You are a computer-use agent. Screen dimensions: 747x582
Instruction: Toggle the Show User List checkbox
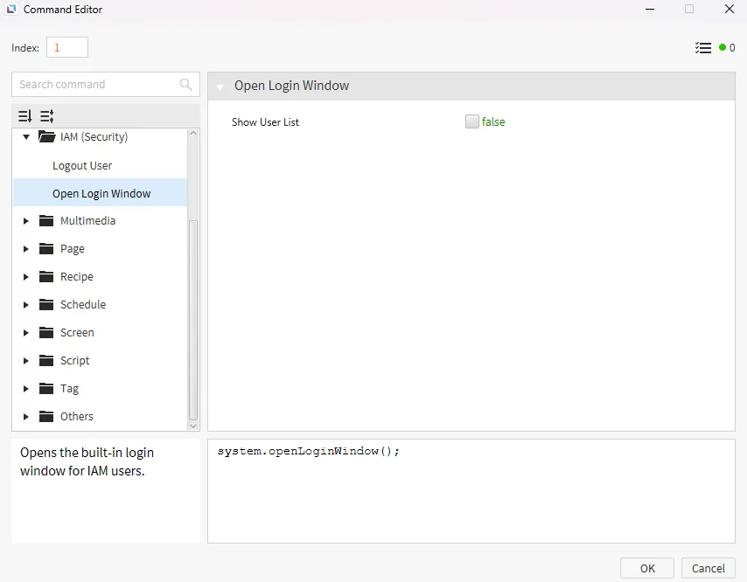[472, 122]
